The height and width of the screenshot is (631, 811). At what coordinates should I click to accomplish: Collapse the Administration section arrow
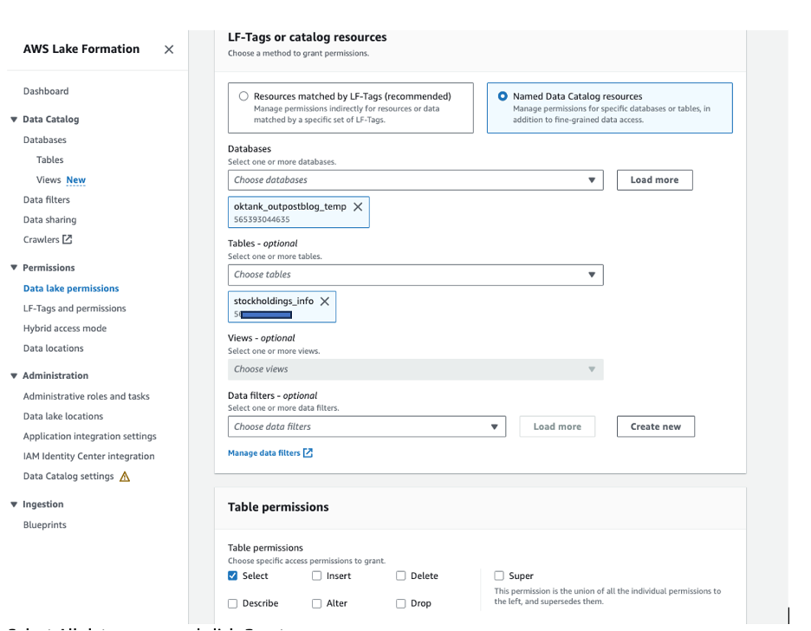[x=14, y=376]
